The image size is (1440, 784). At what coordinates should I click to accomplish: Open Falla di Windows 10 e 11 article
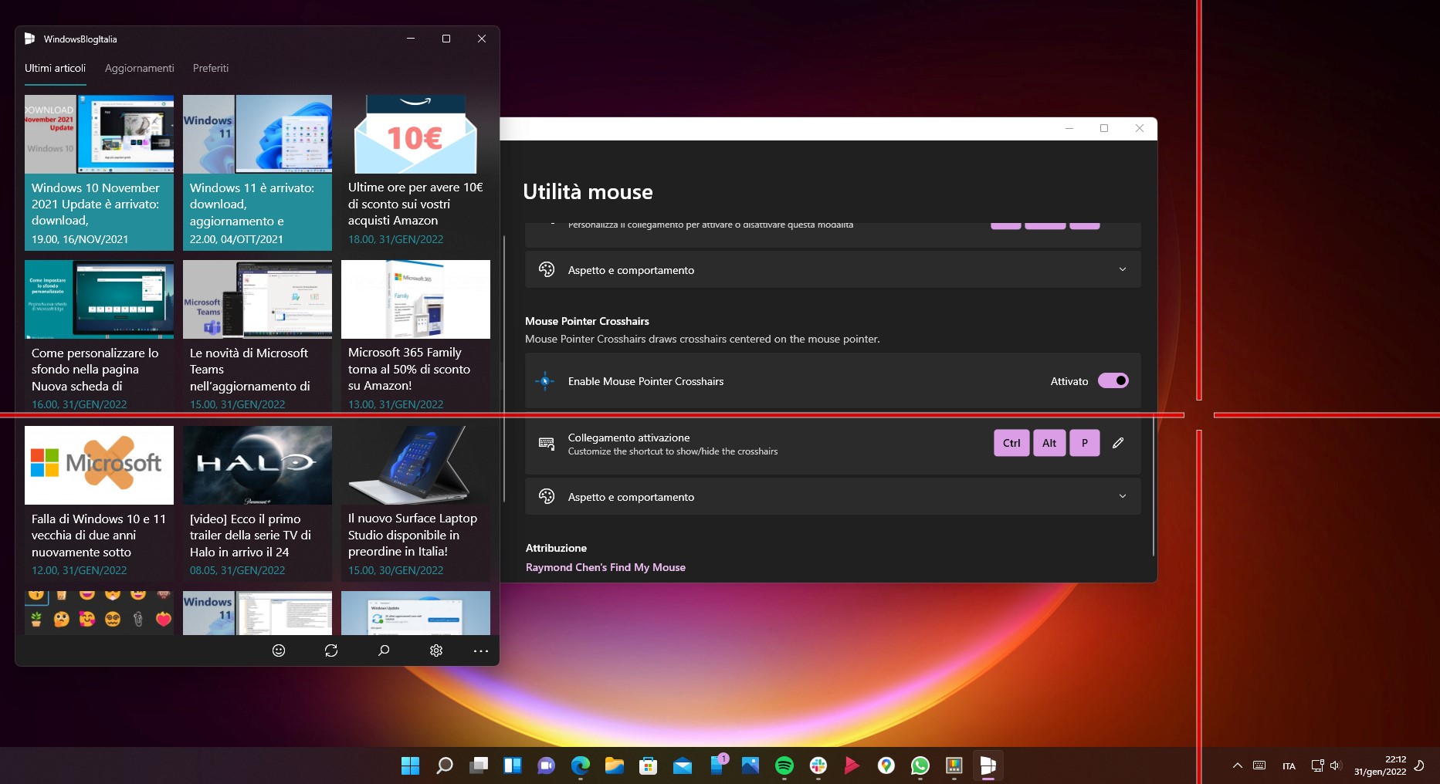point(99,503)
